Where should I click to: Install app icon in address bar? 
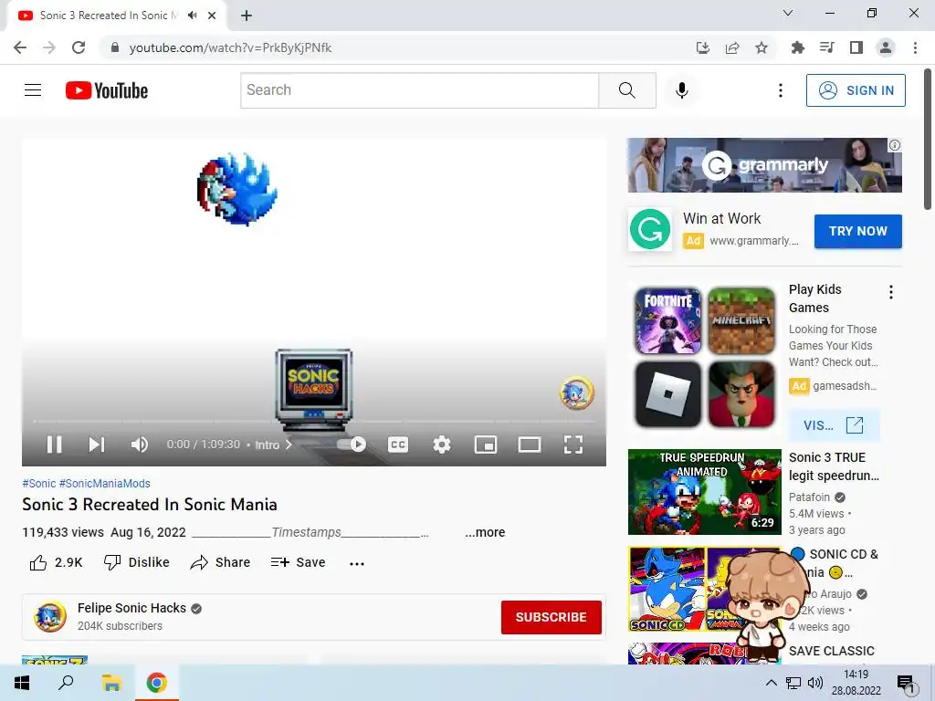[x=702, y=47]
